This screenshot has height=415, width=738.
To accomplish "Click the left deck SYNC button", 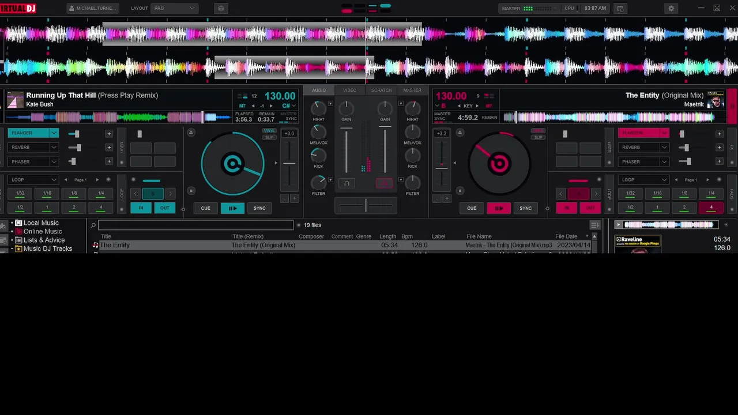I will point(259,208).
